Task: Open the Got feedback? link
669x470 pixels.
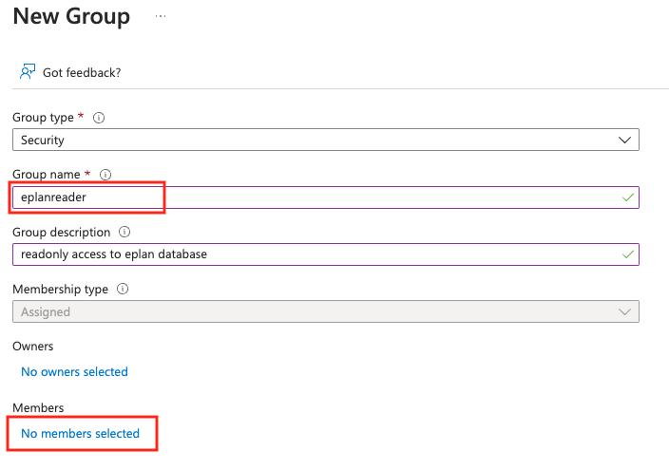Action: click(81, 72)
